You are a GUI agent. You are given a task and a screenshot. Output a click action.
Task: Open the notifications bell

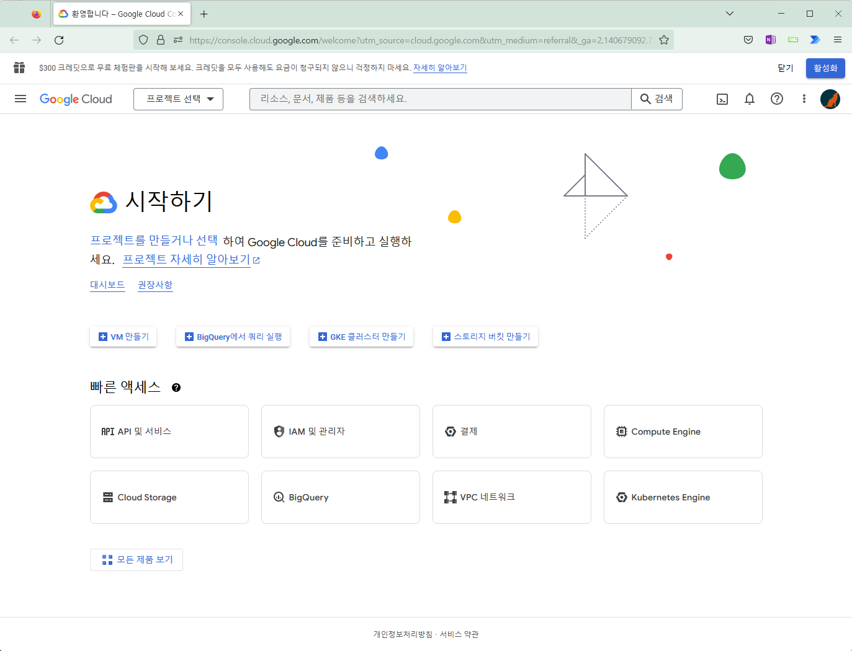(x=750, y=99)
